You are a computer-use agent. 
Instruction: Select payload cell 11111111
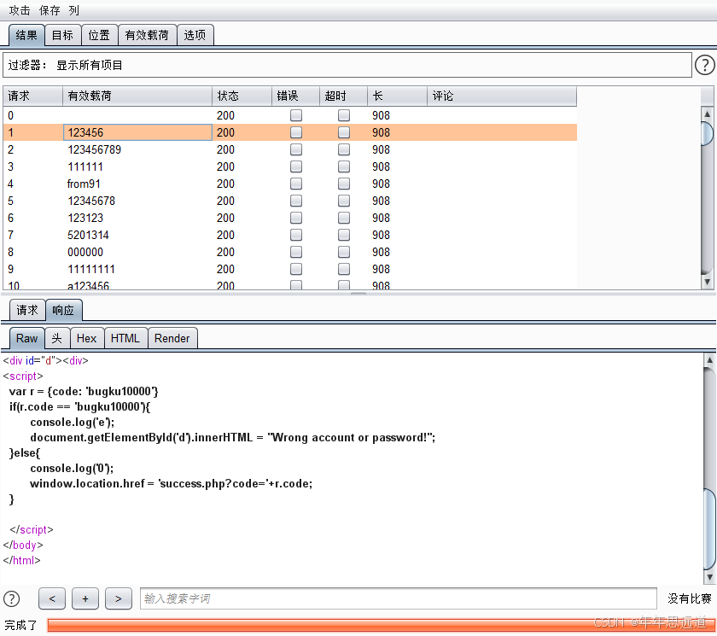[x=137, y=269]
